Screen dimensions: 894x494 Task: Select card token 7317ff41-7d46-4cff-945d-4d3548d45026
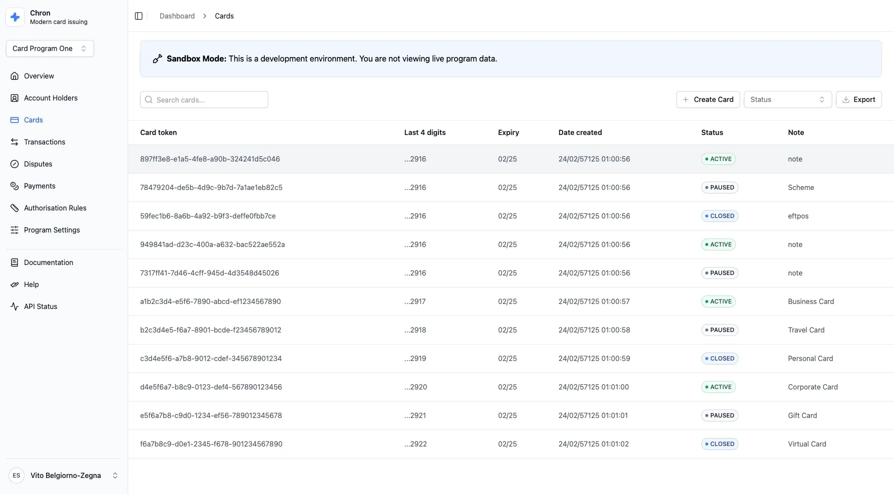click(210, 273)
